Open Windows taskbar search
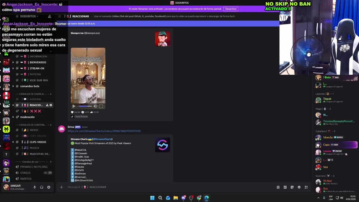359x202 pixels. pos(160,198)
